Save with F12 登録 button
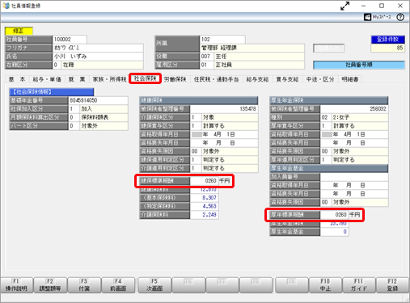Screen dimensions: 410x303 tap(392, 285)
